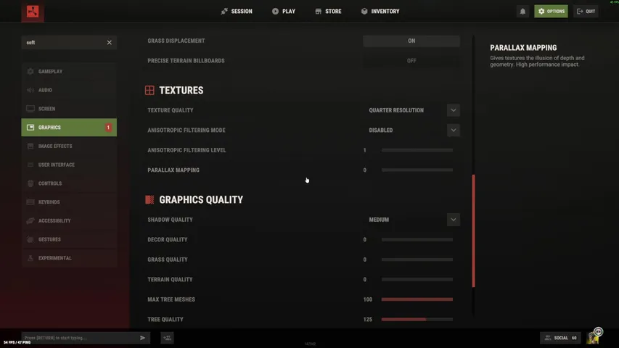
Task: Click the Options button
Action: [x=551, y=12]
